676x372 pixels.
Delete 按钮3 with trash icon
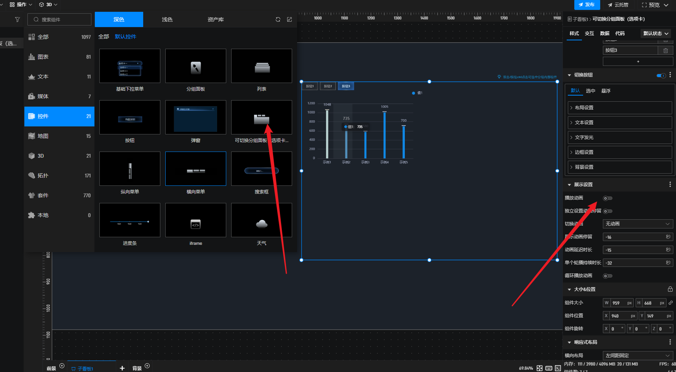click(665, 50)
